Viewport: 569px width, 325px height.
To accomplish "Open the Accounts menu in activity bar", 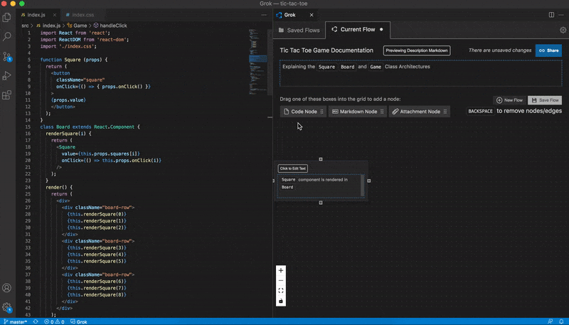I will (7, 288).
